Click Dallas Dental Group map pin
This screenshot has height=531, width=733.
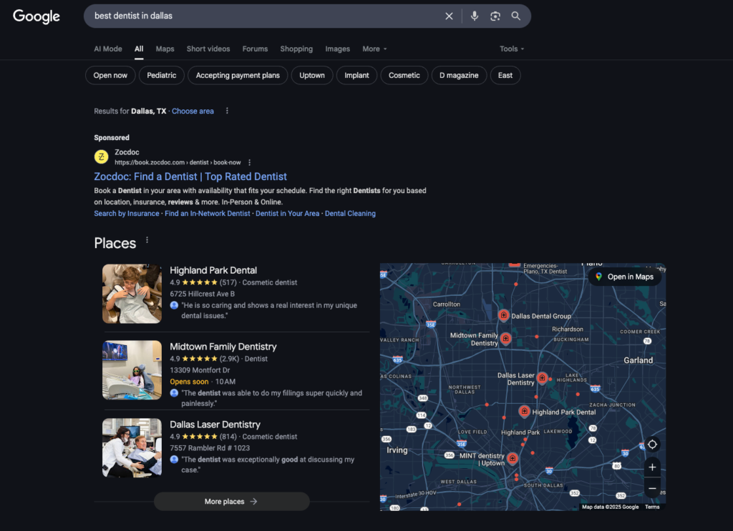point(503,315)
